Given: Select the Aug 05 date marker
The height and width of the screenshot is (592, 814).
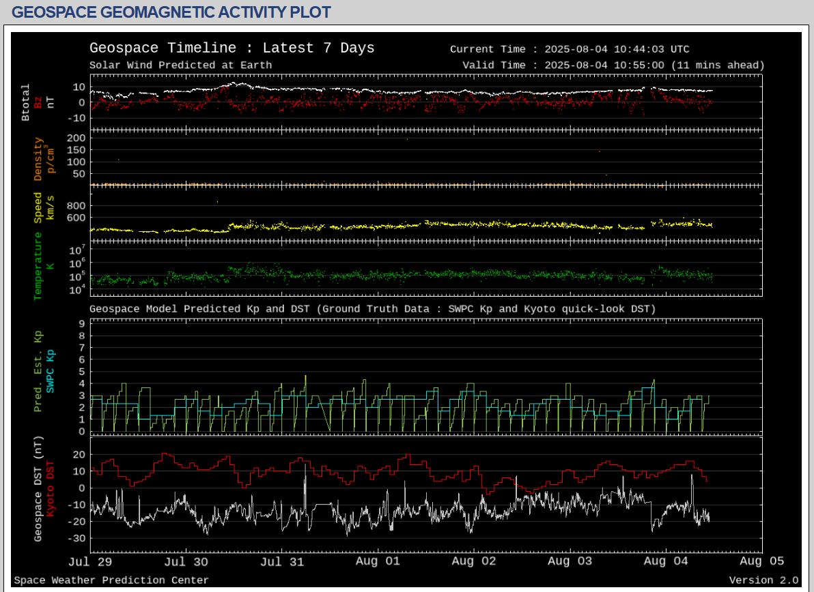Looking at the screenshot, I should (x=761, y=561).
